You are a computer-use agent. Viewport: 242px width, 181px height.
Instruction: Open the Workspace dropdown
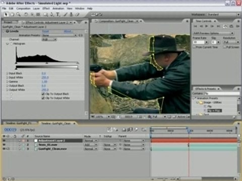(224, 15)
